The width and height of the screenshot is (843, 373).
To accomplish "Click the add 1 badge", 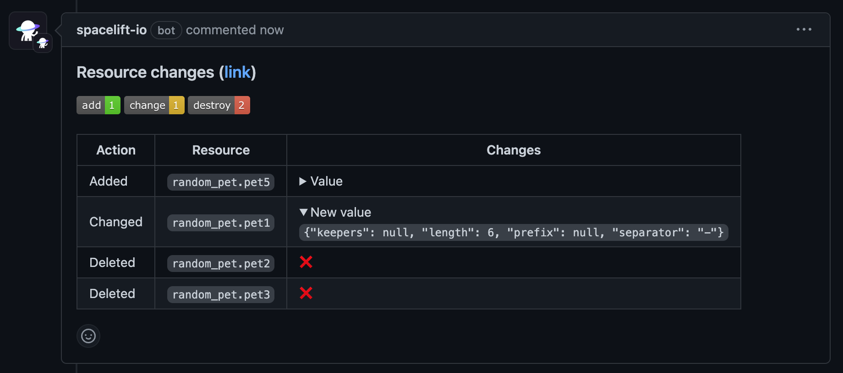I will 99,105.
